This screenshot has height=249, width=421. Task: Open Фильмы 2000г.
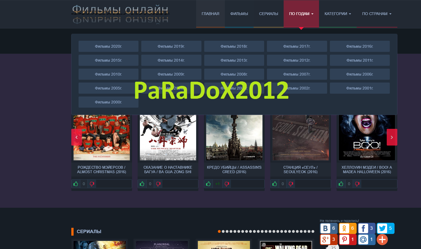(x=108, y=102)
